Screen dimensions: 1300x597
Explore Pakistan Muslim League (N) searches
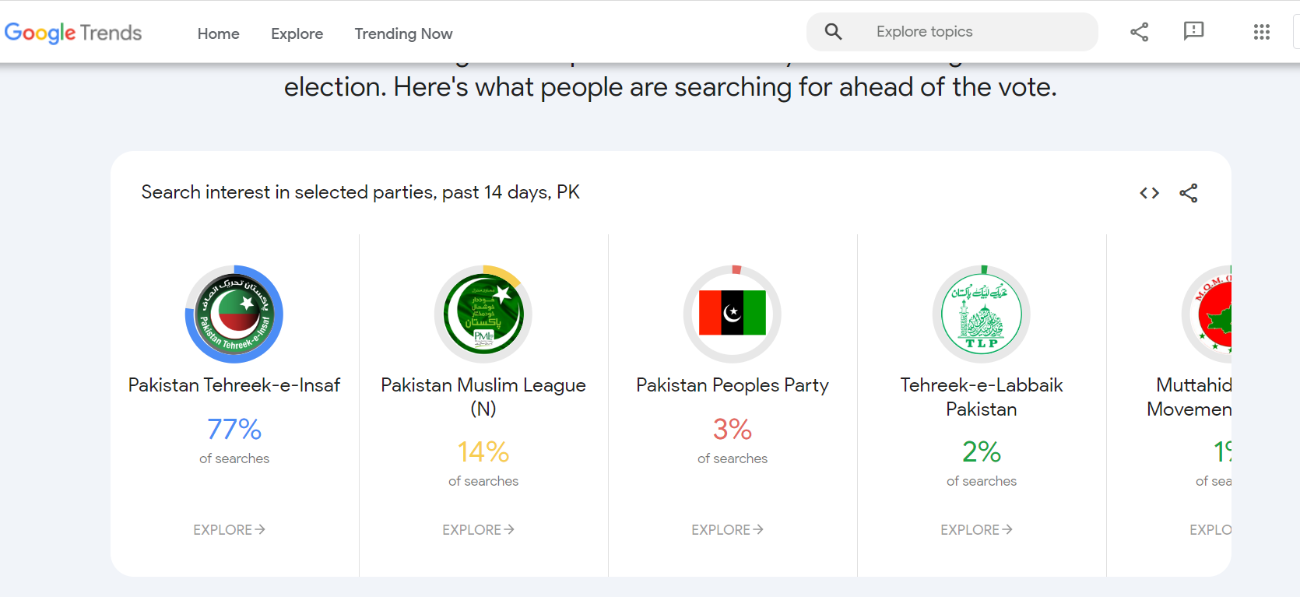(x=478, y=530)
